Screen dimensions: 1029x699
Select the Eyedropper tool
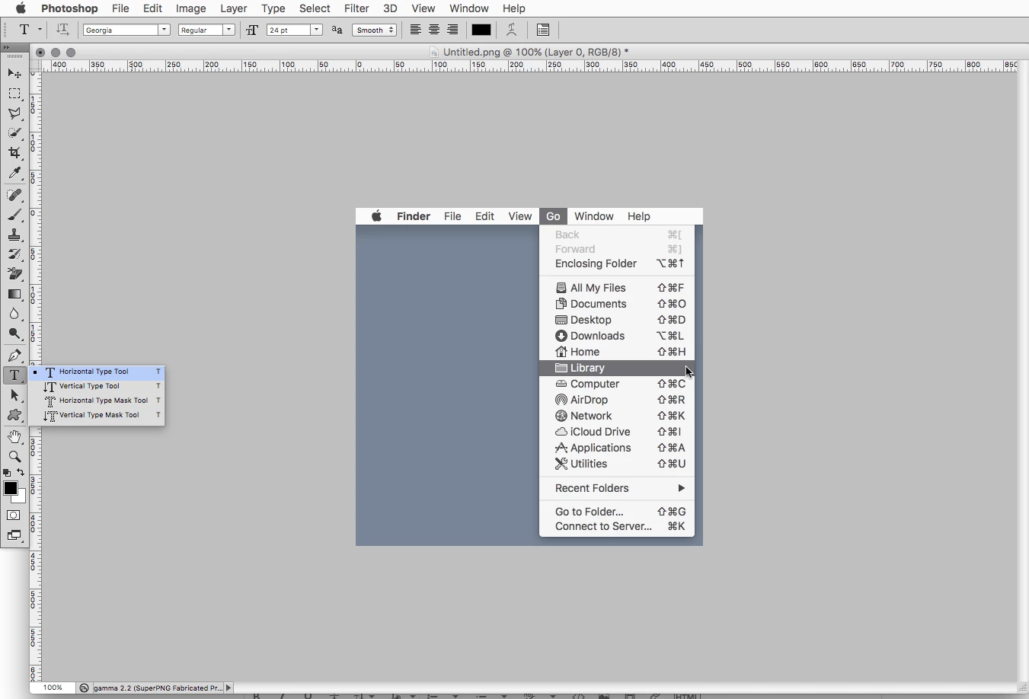(x=14, y=174)
